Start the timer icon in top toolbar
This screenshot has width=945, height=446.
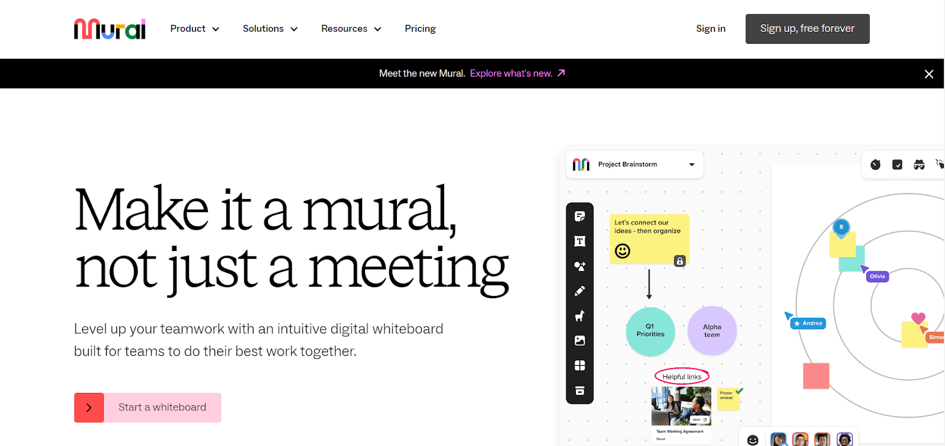875,165
